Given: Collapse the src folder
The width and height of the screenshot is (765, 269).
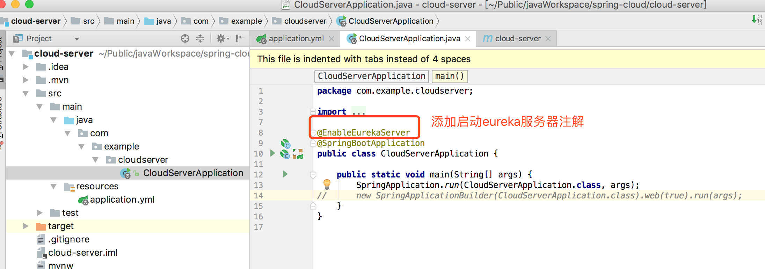Looking at the screenshot, I should point(25,94).
